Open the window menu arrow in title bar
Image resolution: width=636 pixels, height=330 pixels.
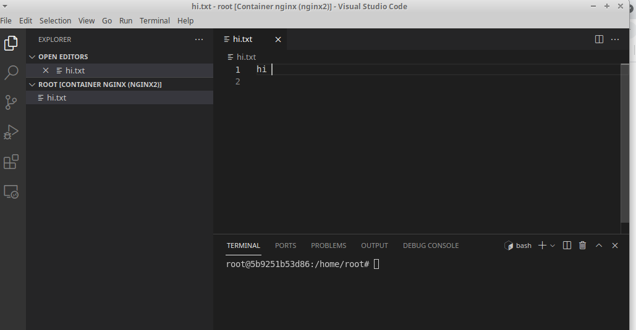tap(4, 6)
